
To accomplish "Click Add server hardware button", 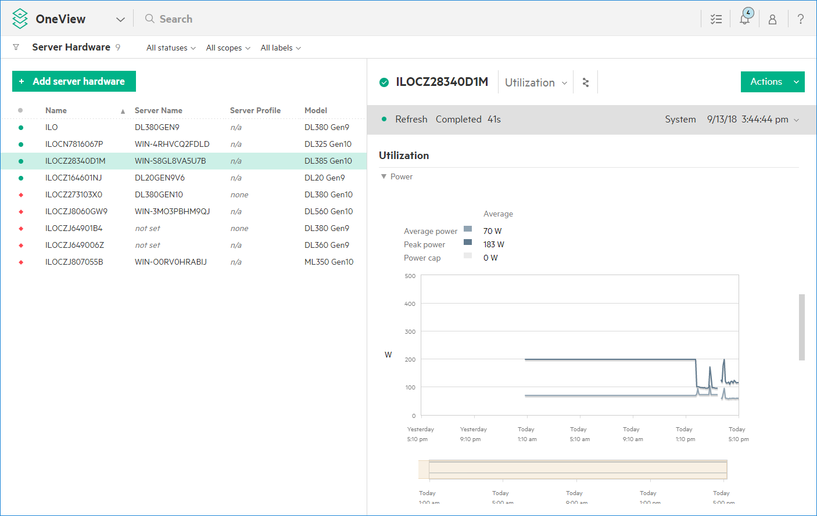I will 74,81.
